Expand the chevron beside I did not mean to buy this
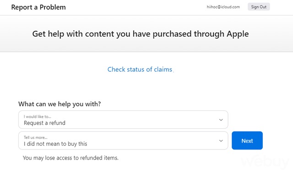293x177 pixels. coord(221,141)
